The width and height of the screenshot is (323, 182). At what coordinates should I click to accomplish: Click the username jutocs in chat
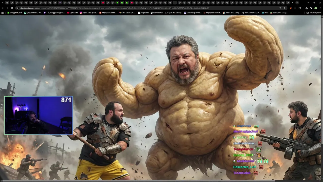(241, 137)
